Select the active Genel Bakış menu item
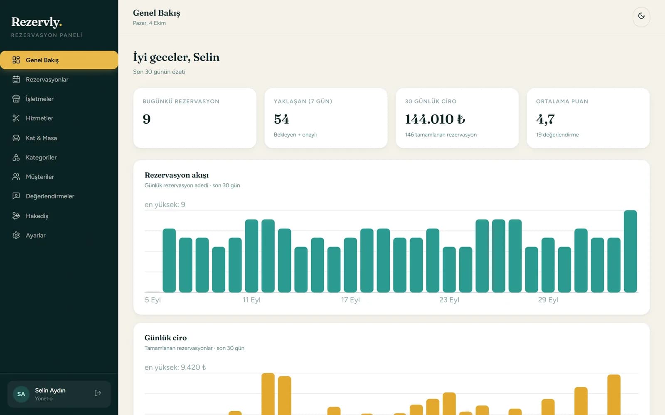The height and width of the screenshot is (415, 665). pos(59,60)
